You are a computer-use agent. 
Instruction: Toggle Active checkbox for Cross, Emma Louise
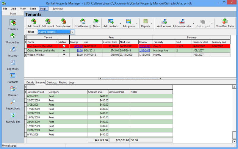[x=64, y=51]
